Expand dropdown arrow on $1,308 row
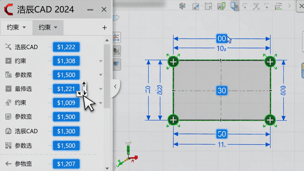 (x=101, y=61)
